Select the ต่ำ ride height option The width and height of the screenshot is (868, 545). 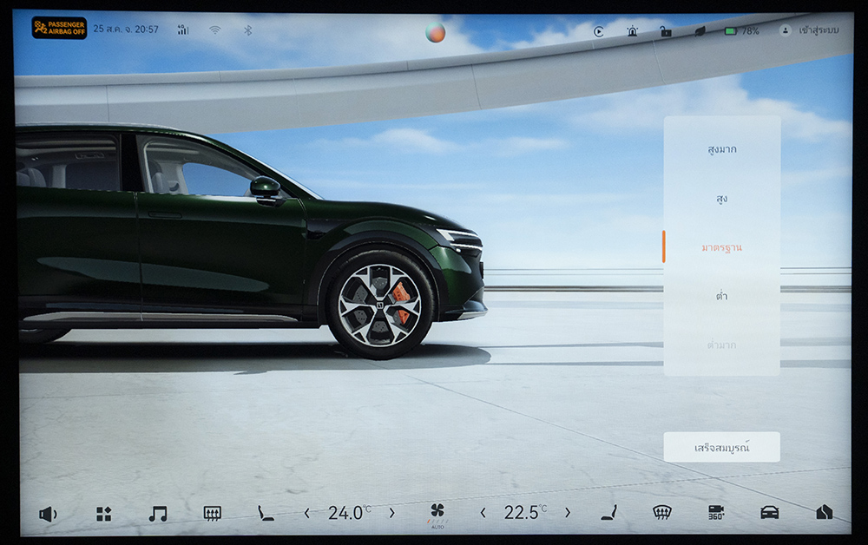coord(721,296)
